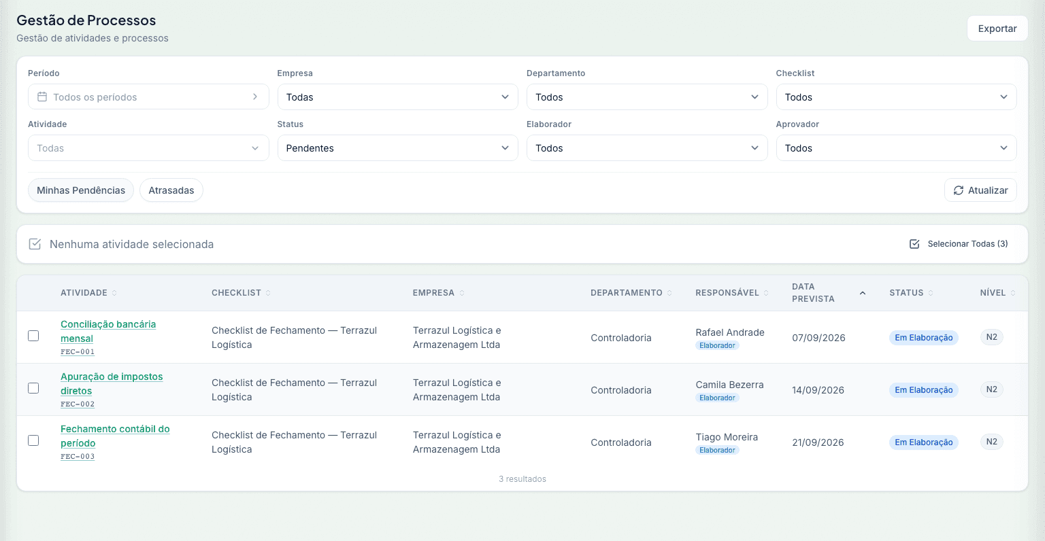Viewport: 1045px width, 541px height.
Task: Click the Atualizar button
Action: click(x=980, y=190)
